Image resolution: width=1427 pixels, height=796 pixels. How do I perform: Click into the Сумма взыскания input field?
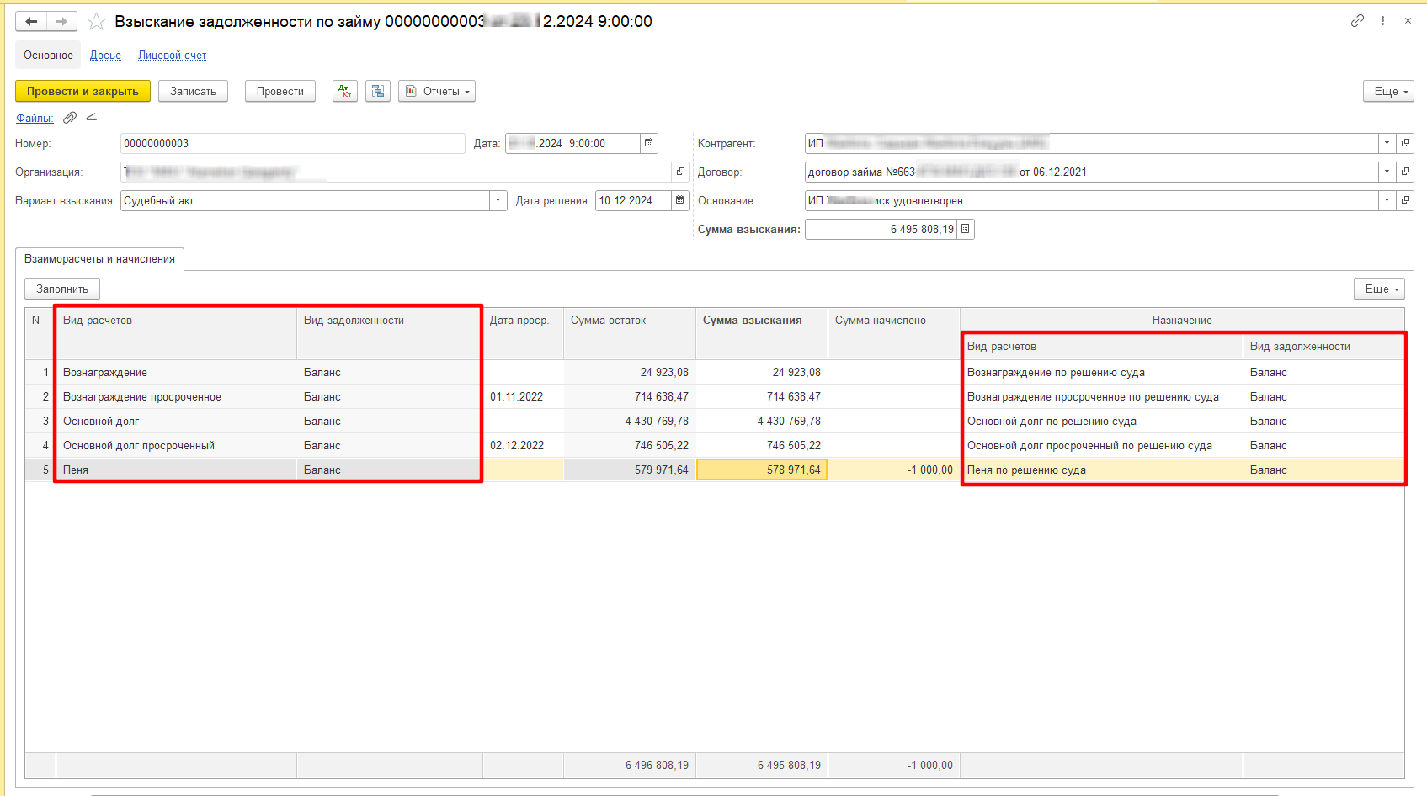tap(881, 229)
